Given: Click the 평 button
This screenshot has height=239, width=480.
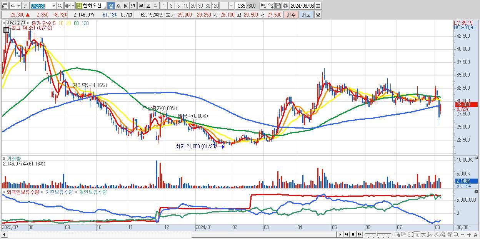Looking at the screenshot, I should (318, 15).
